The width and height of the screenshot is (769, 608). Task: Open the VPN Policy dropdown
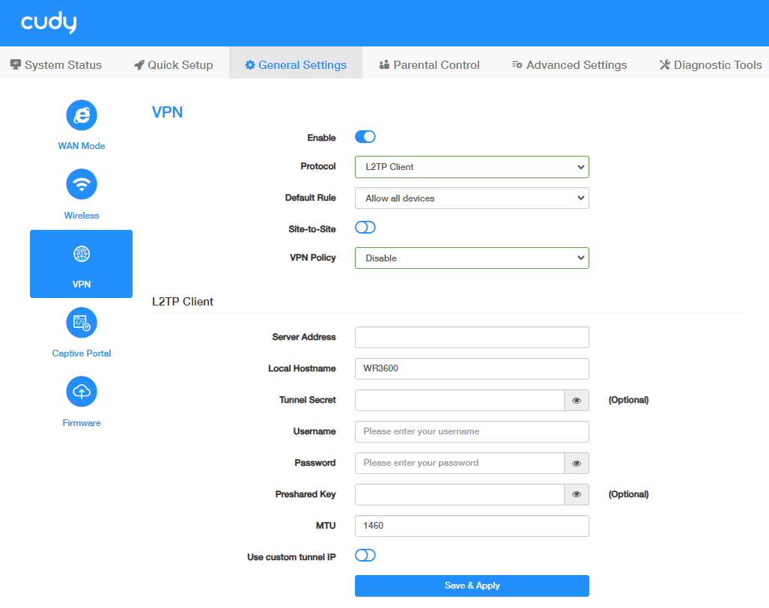[x=472, y=258]
